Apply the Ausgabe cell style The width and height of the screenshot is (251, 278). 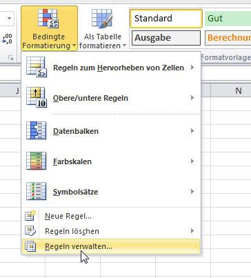pos(166,38)
